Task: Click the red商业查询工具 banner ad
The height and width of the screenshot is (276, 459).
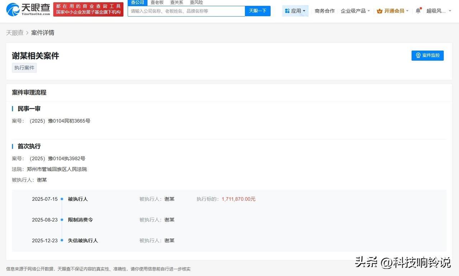Action: (88, 9)
